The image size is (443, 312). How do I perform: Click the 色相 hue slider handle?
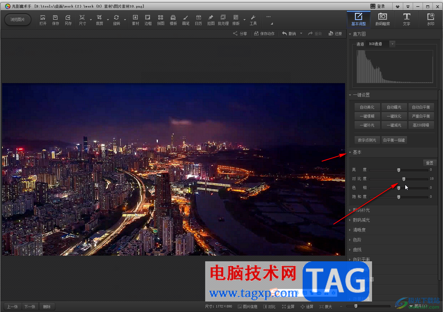tap(399, 188)
